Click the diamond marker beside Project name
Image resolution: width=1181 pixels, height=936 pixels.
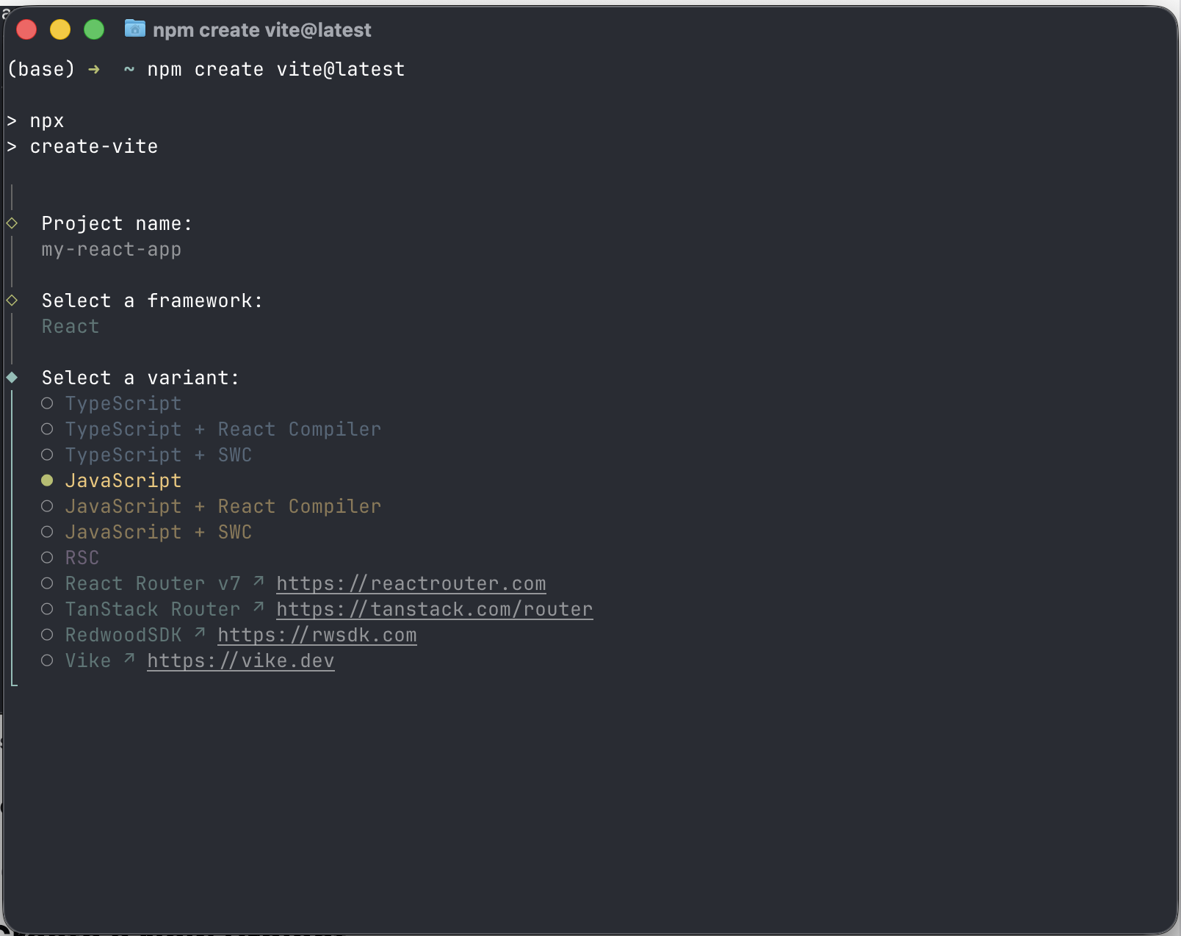coord(12,223)
